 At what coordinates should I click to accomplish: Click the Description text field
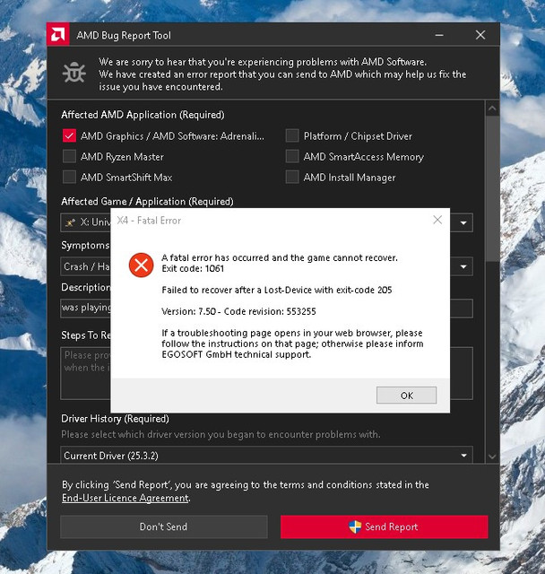pyautogui.click(x=266, y=309)
